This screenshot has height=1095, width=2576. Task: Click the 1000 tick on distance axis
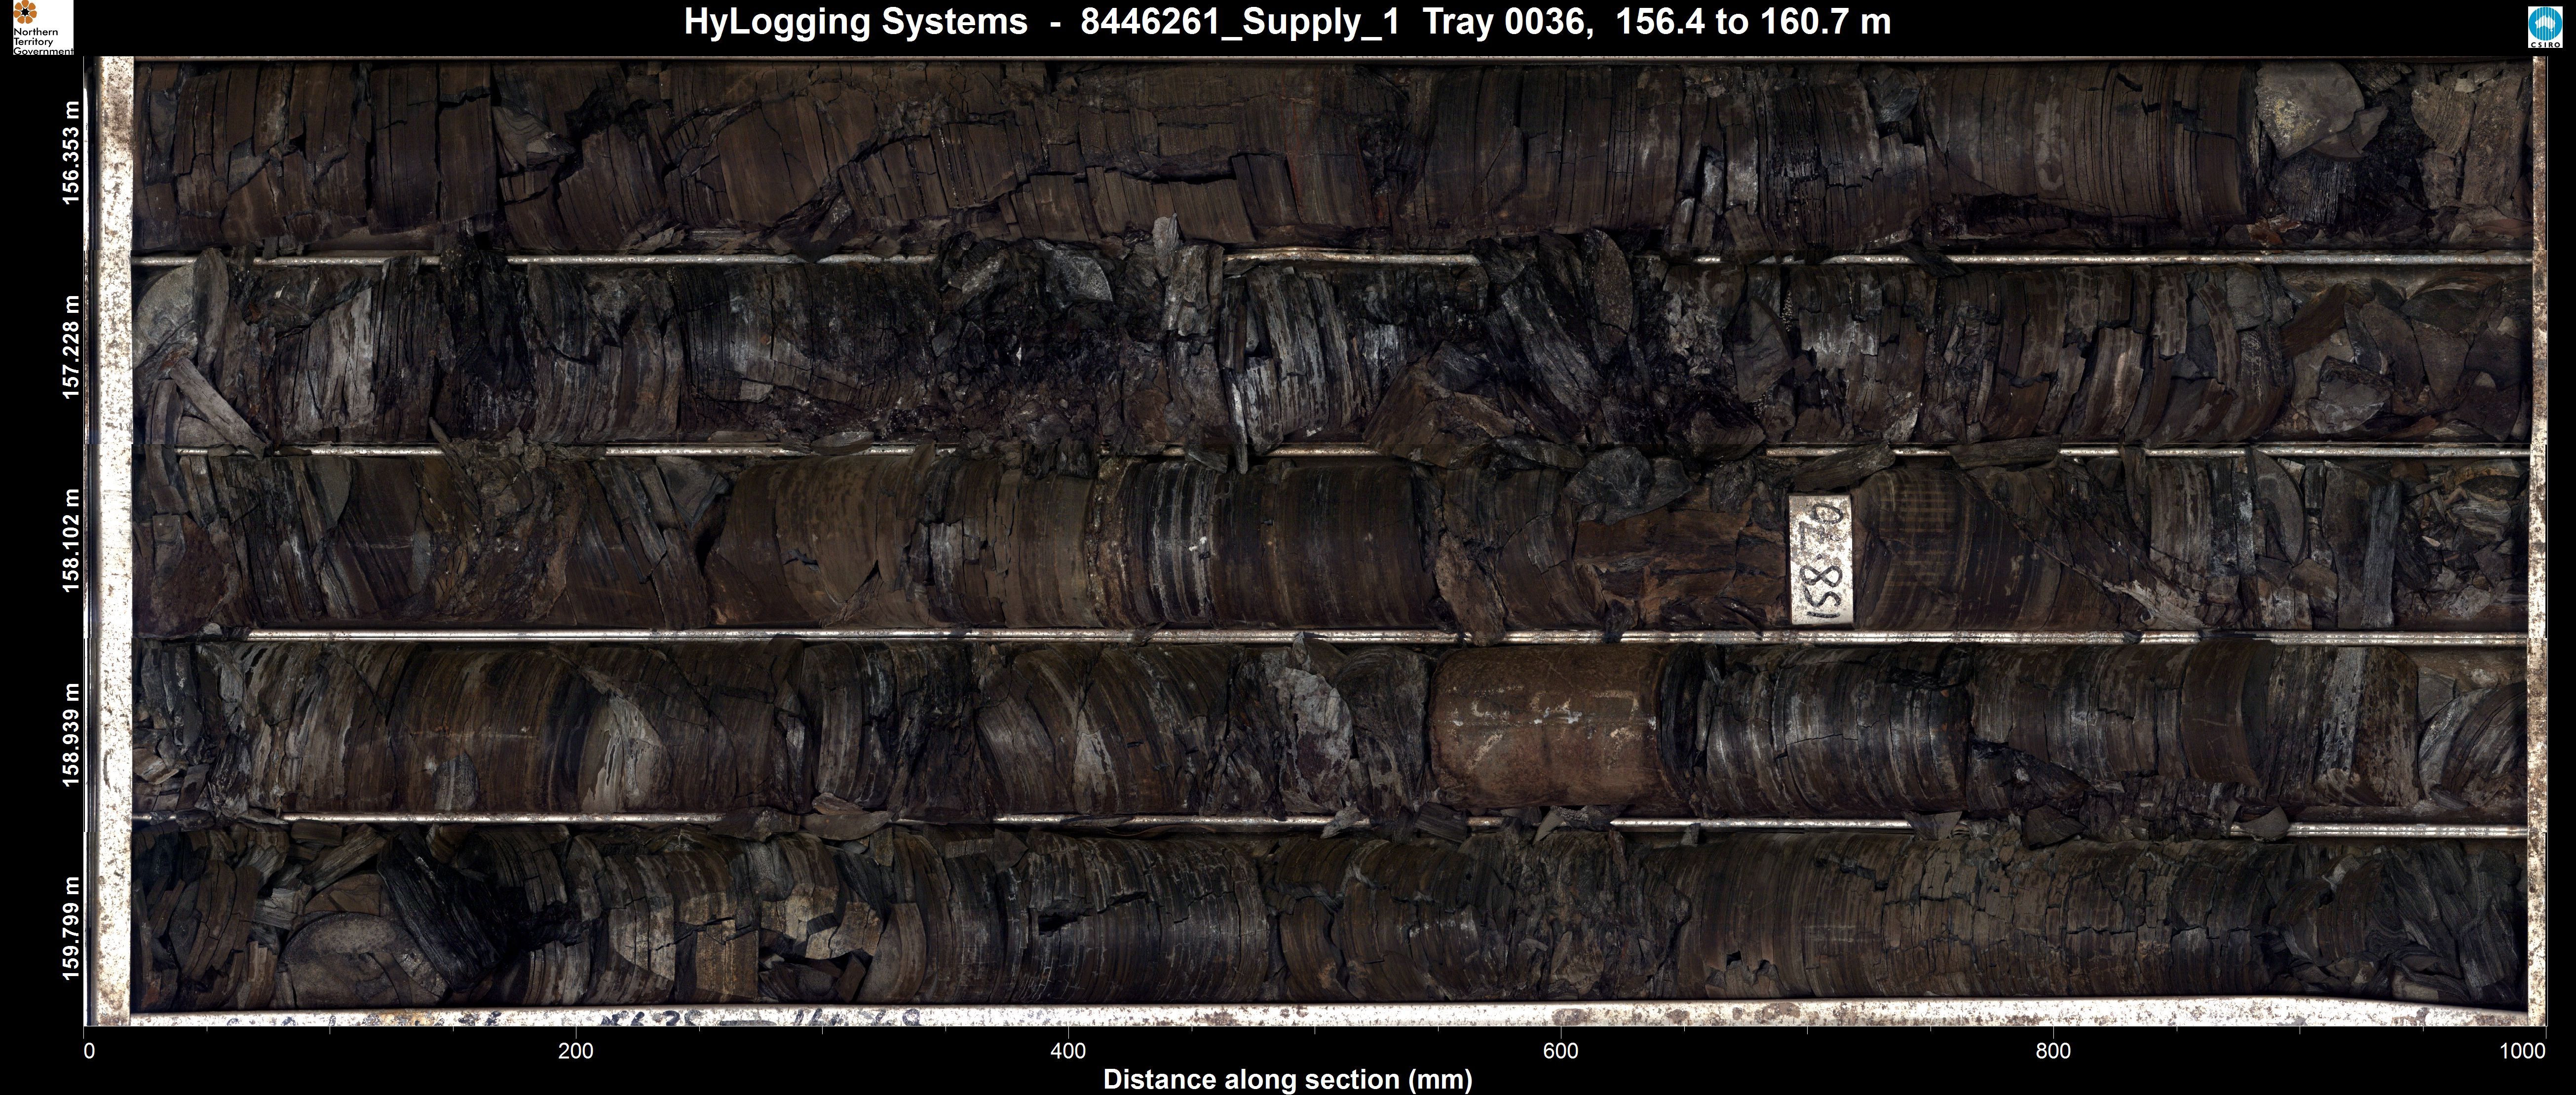click(x=2522, y=1051)
